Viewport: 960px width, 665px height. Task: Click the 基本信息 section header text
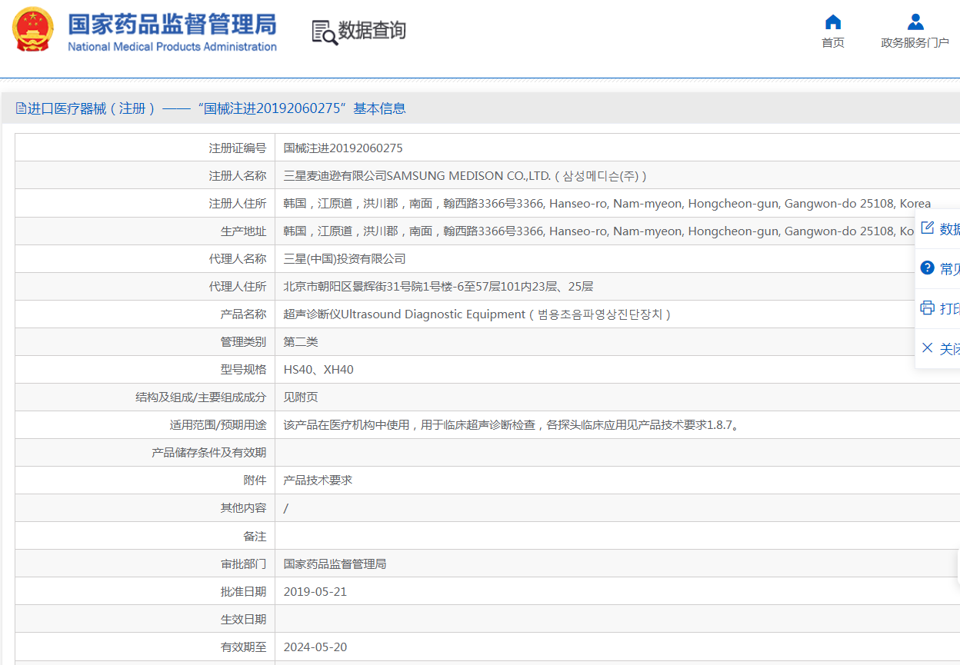[379, 108]
